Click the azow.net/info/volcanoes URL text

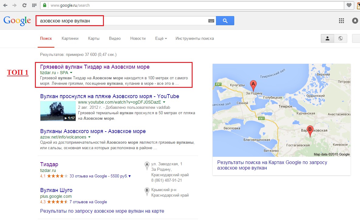click(63, 137)
